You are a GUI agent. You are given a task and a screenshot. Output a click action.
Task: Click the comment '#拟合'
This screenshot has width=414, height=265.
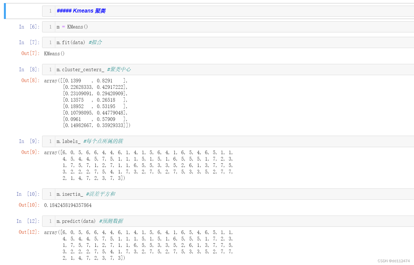(95, 42)
